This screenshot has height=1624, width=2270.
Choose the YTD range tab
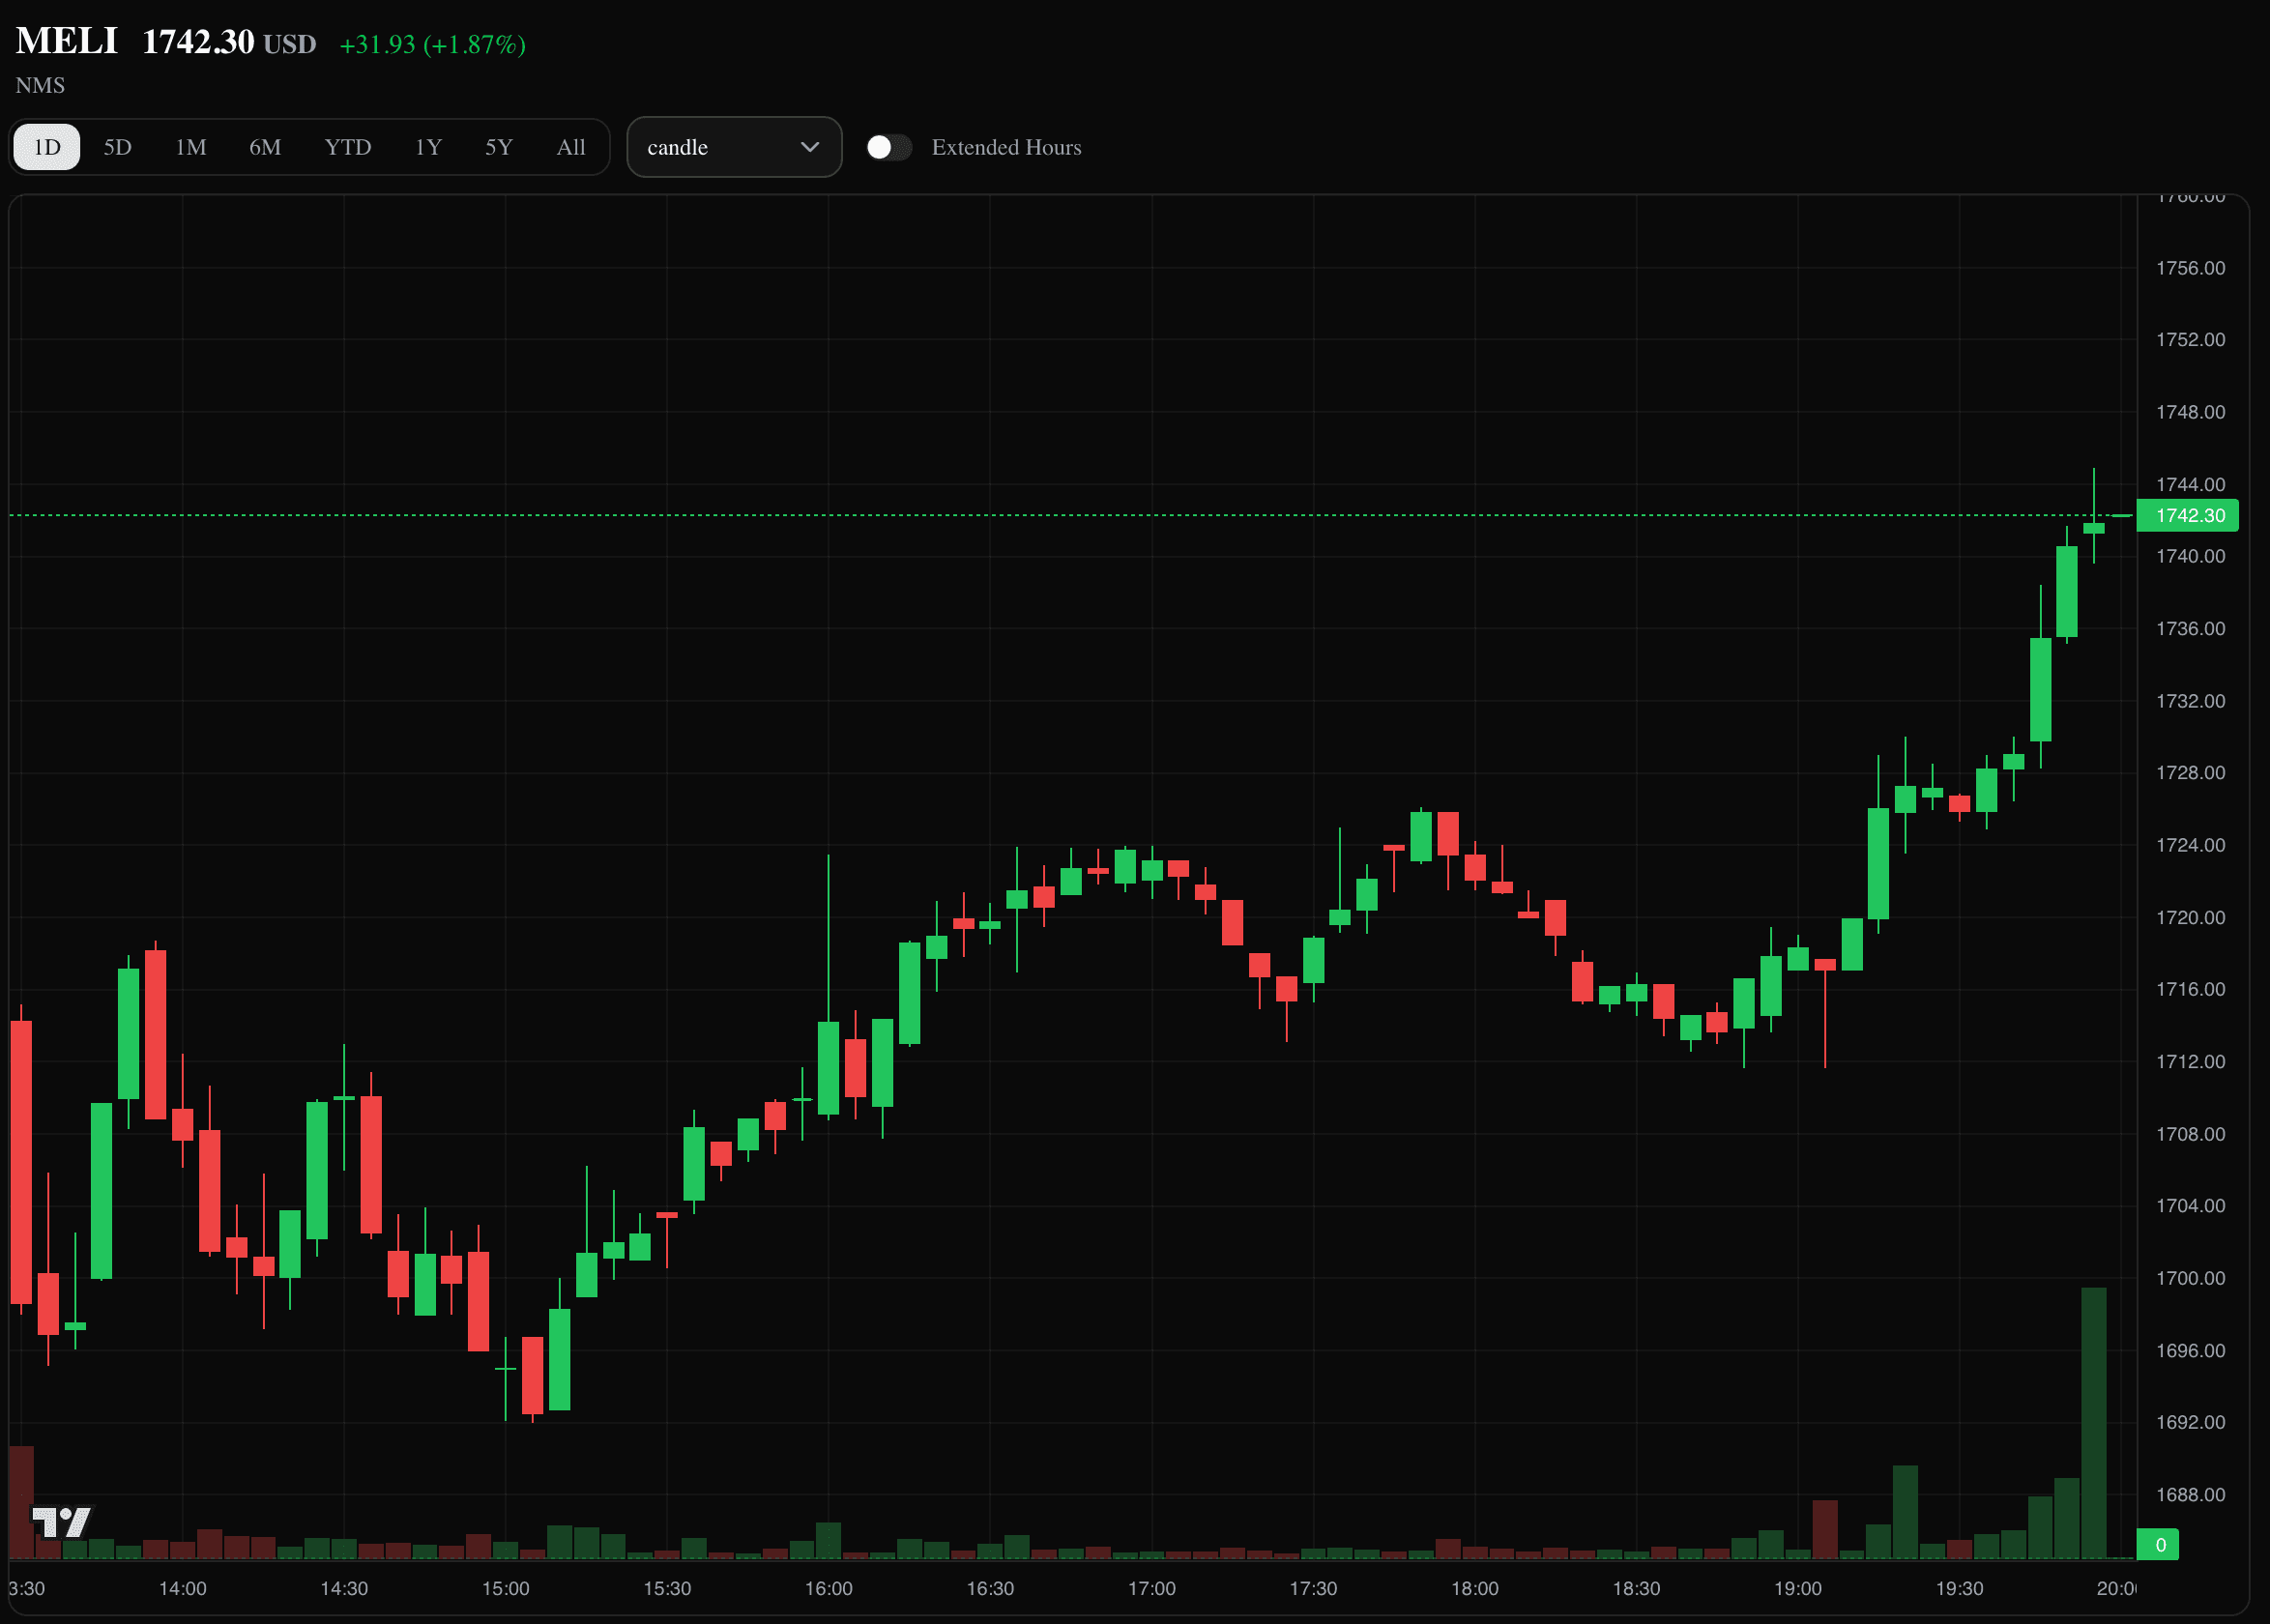(x=348, y=147)
